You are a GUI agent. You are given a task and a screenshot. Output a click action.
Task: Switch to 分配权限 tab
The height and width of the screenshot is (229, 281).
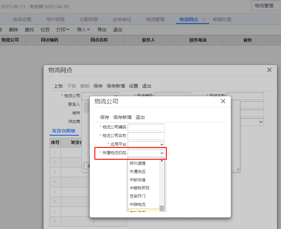click(88, 19)
